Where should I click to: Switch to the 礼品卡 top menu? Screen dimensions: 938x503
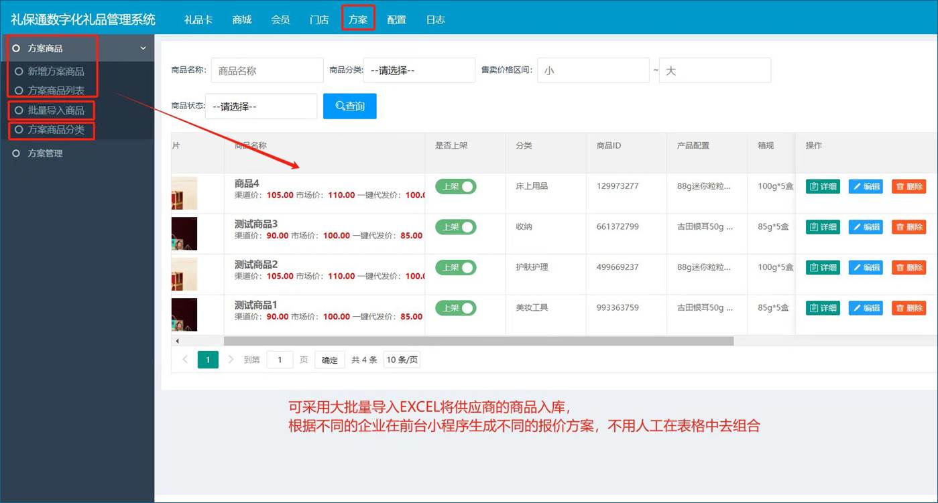198,19
